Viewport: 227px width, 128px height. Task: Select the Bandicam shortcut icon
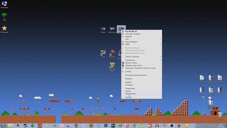point(112,54)
